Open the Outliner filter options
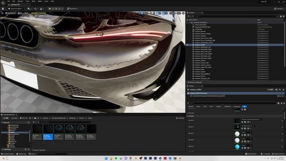Screen dimensions: 286x161 pyautogui.click(x=188, y=16)
